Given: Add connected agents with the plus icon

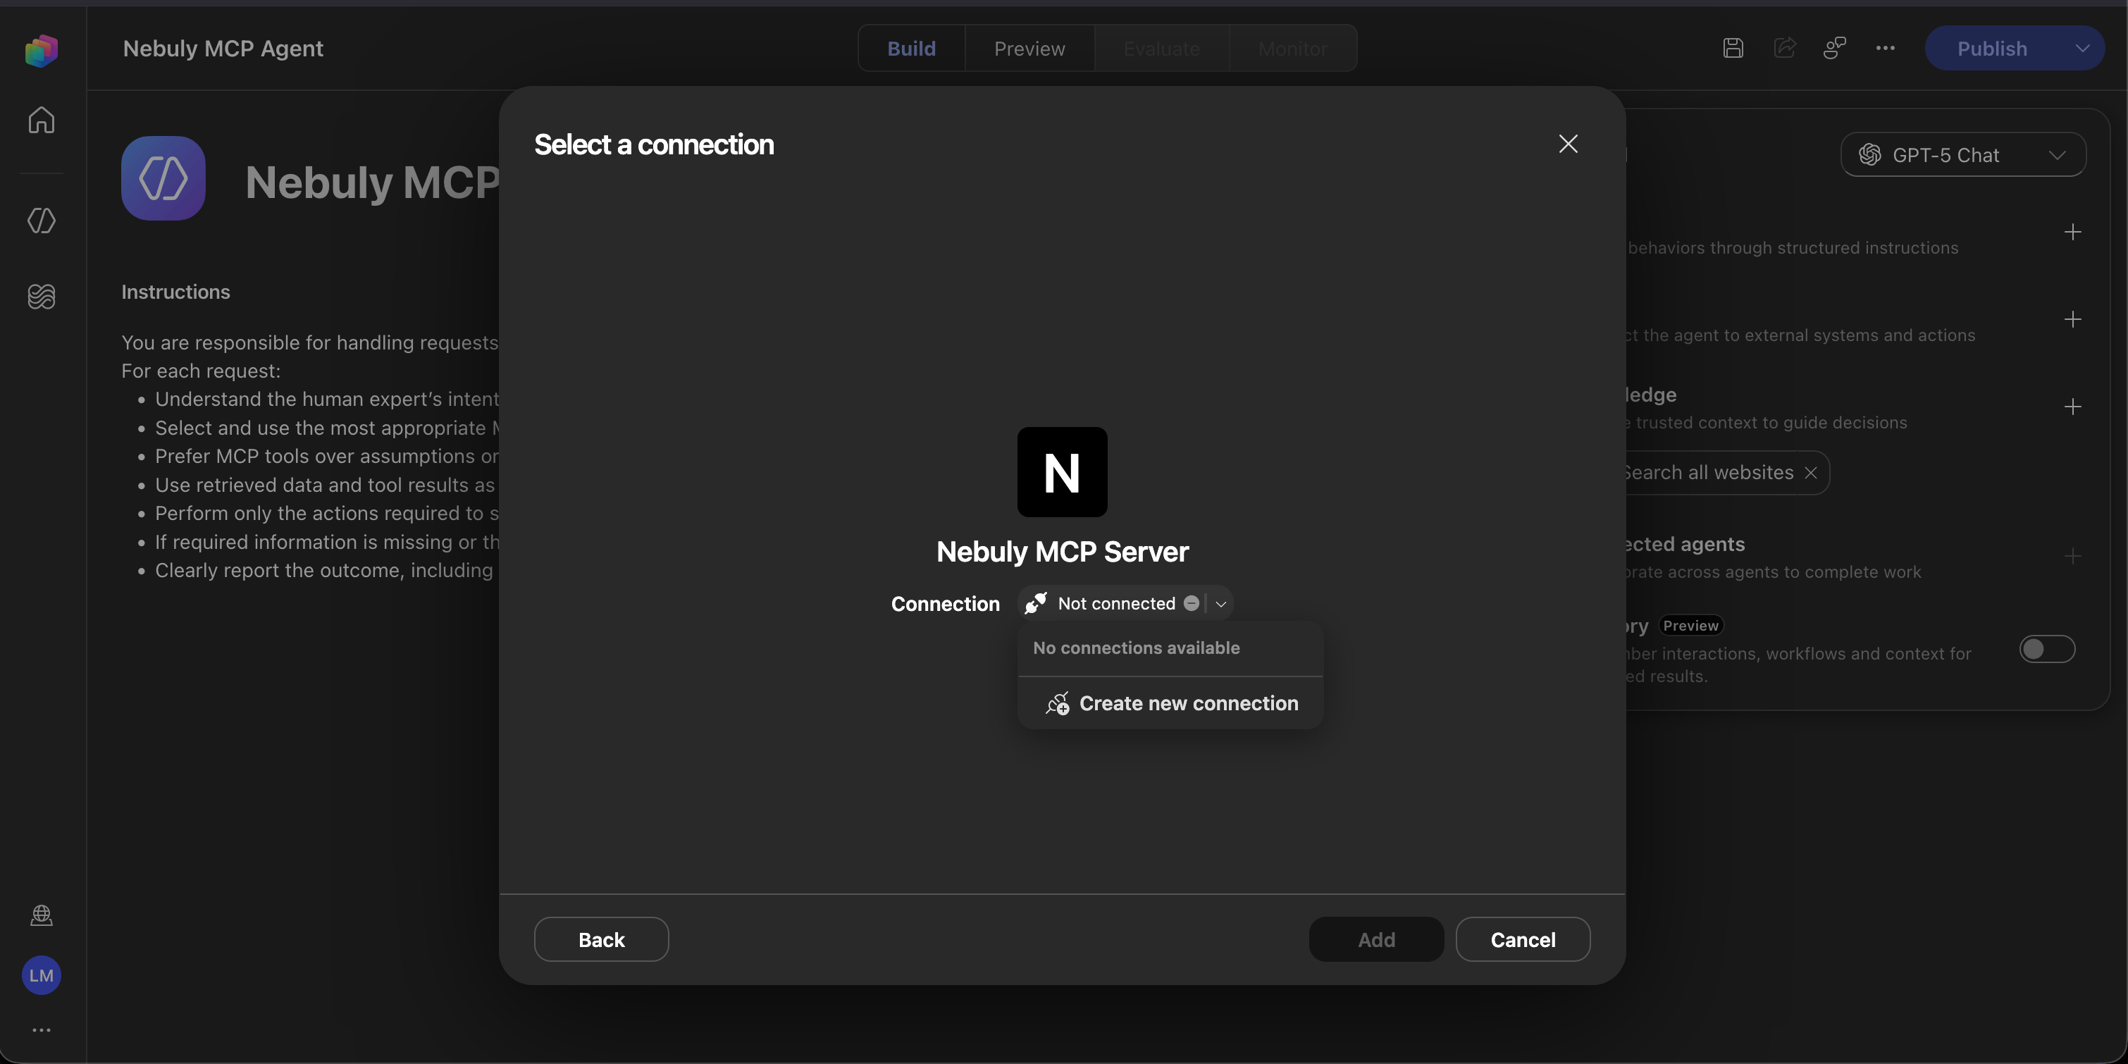Looking at the screenshot, I should (2072, 556).
